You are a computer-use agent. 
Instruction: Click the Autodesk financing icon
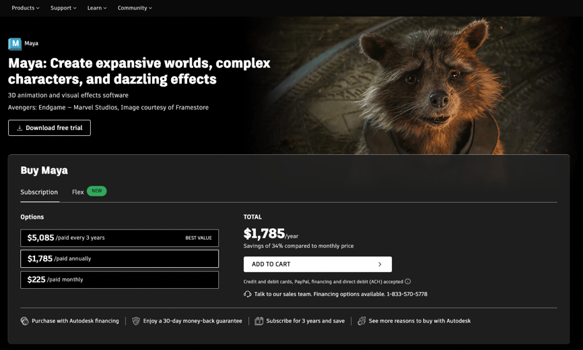(x=24, y=321)
